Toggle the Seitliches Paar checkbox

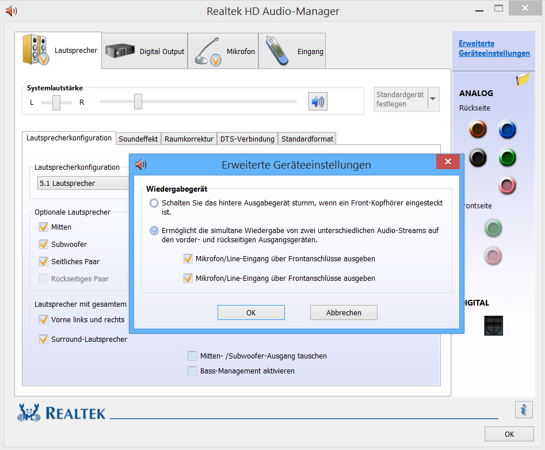tap(43, 261)
